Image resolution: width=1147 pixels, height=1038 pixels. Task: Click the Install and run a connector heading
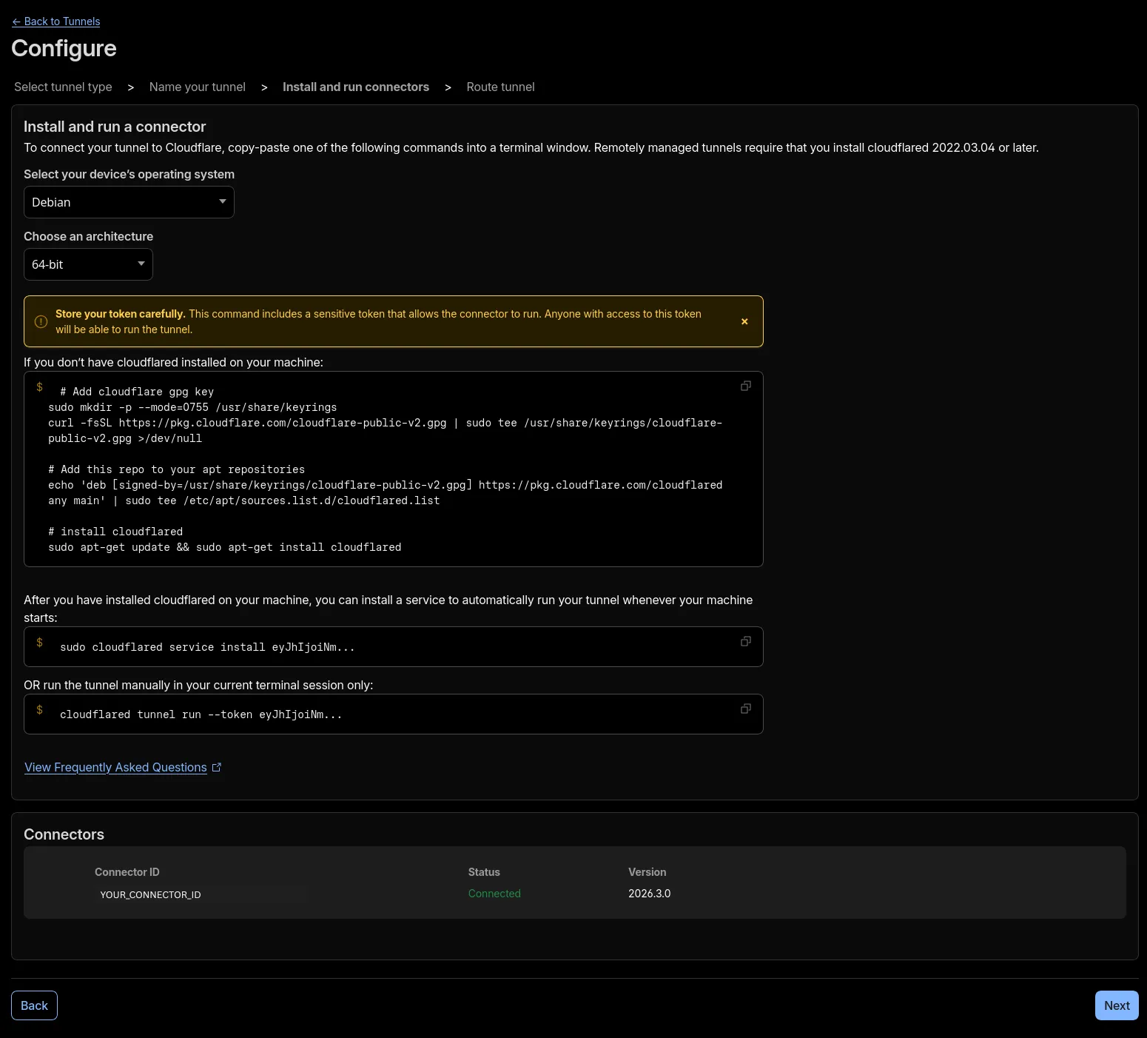point(115,127)
